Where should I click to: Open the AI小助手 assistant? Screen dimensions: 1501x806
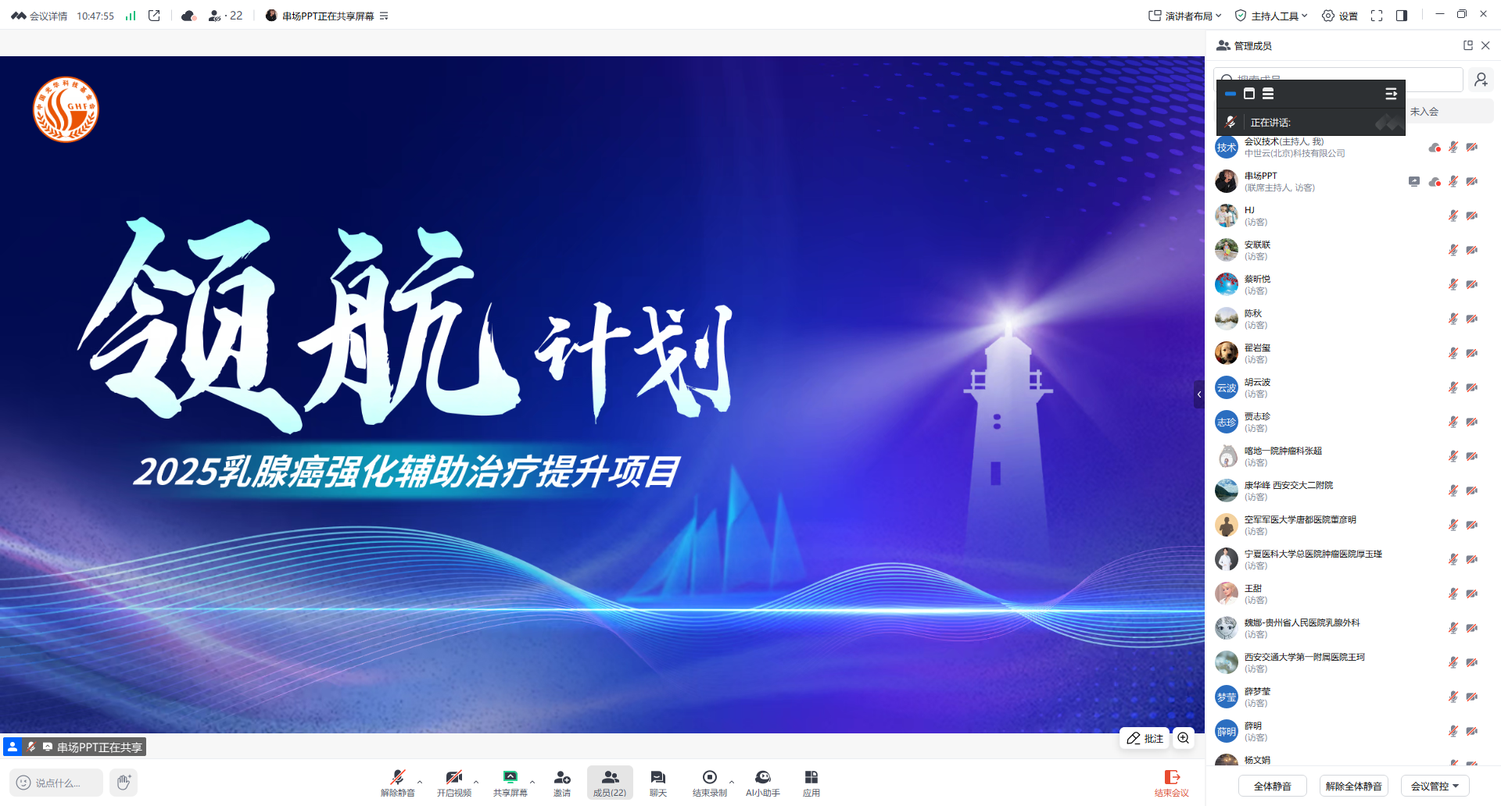pos(763,782)
